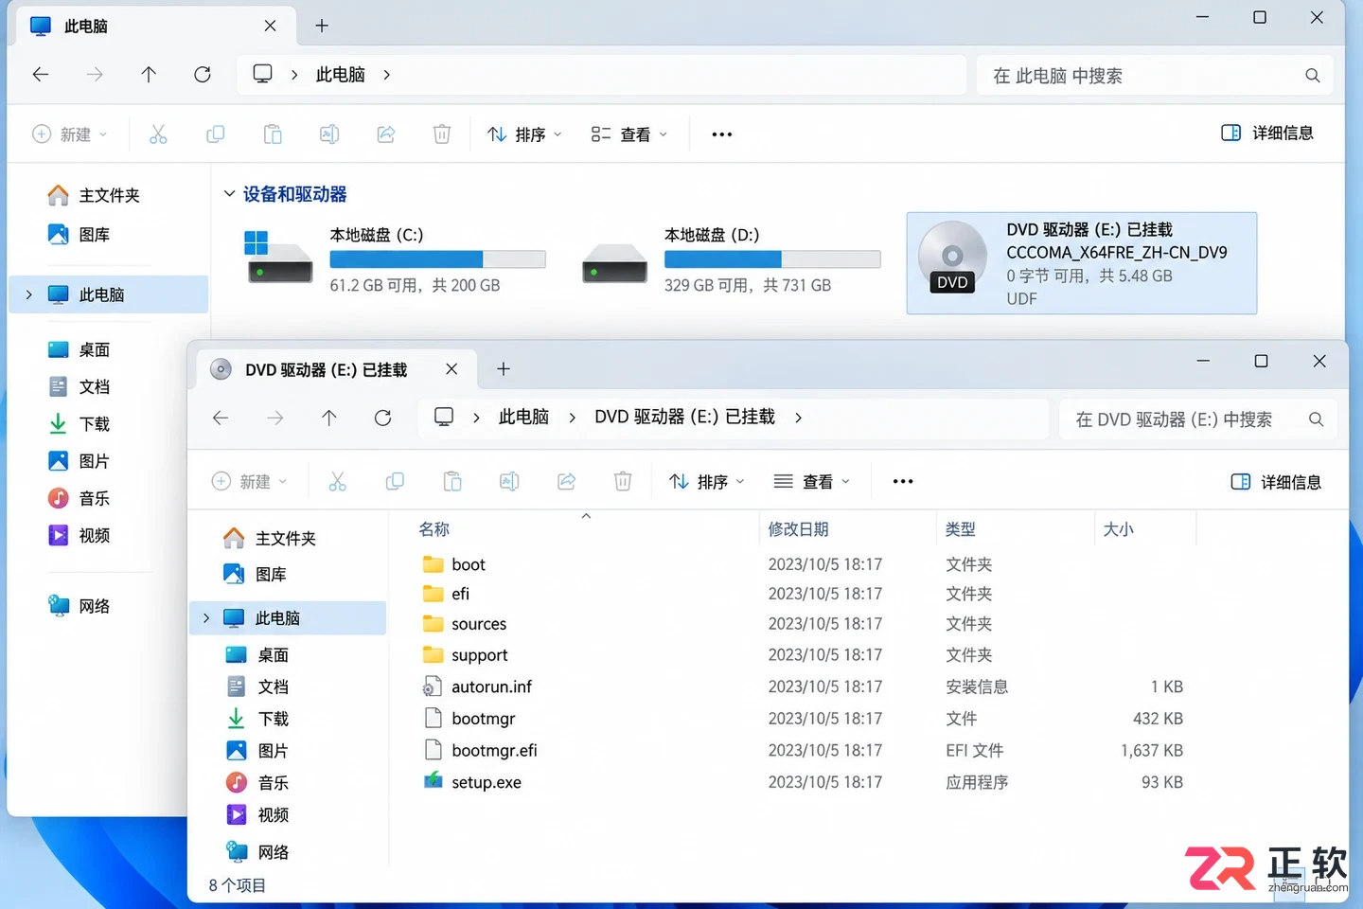Click Cut icon in DVD drive window toolbar
1363x909 pixels.
click(x=337, y=482)
